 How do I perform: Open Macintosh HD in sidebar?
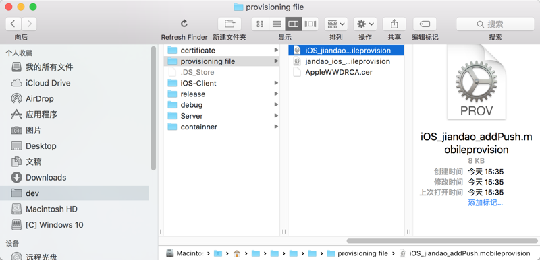click(74, 209)
